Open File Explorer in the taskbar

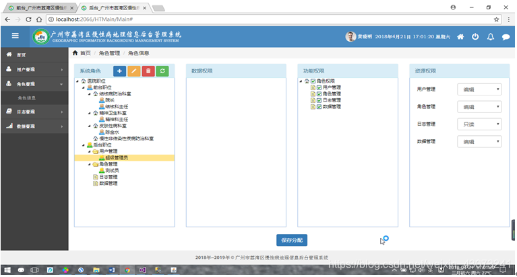point(96,270)
